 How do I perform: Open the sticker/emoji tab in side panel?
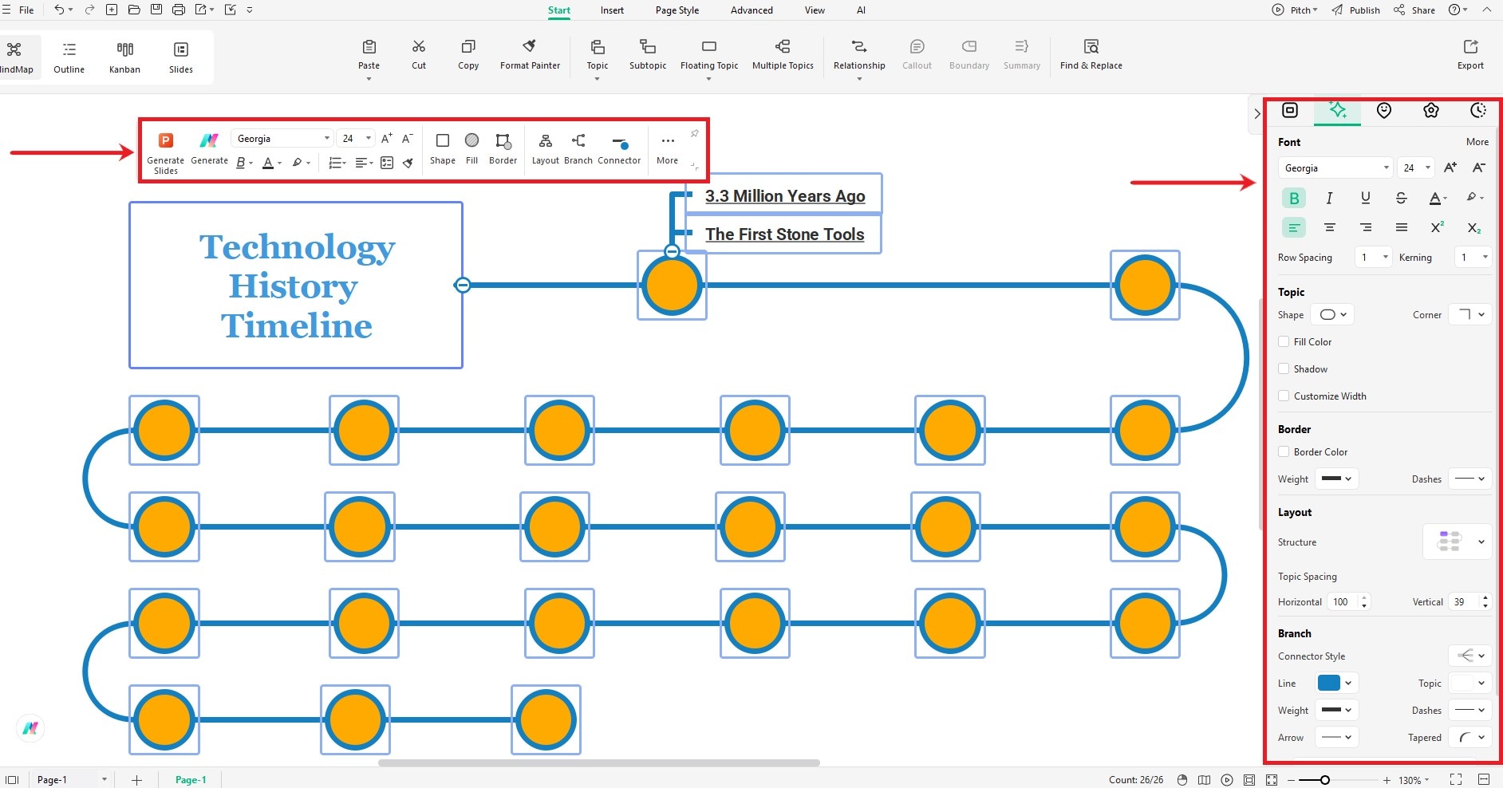[x=1384, y=111]
